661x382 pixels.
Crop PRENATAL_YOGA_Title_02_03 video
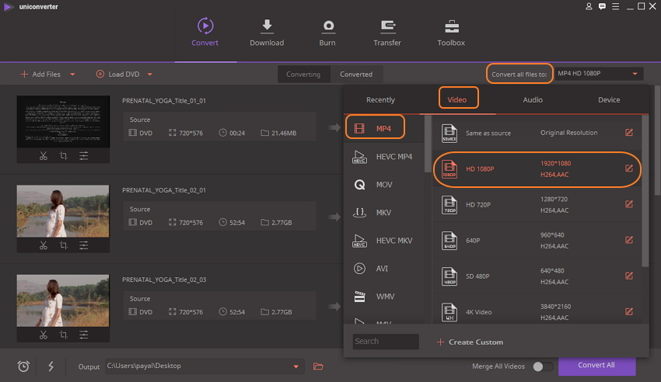(x=63, y=335)
